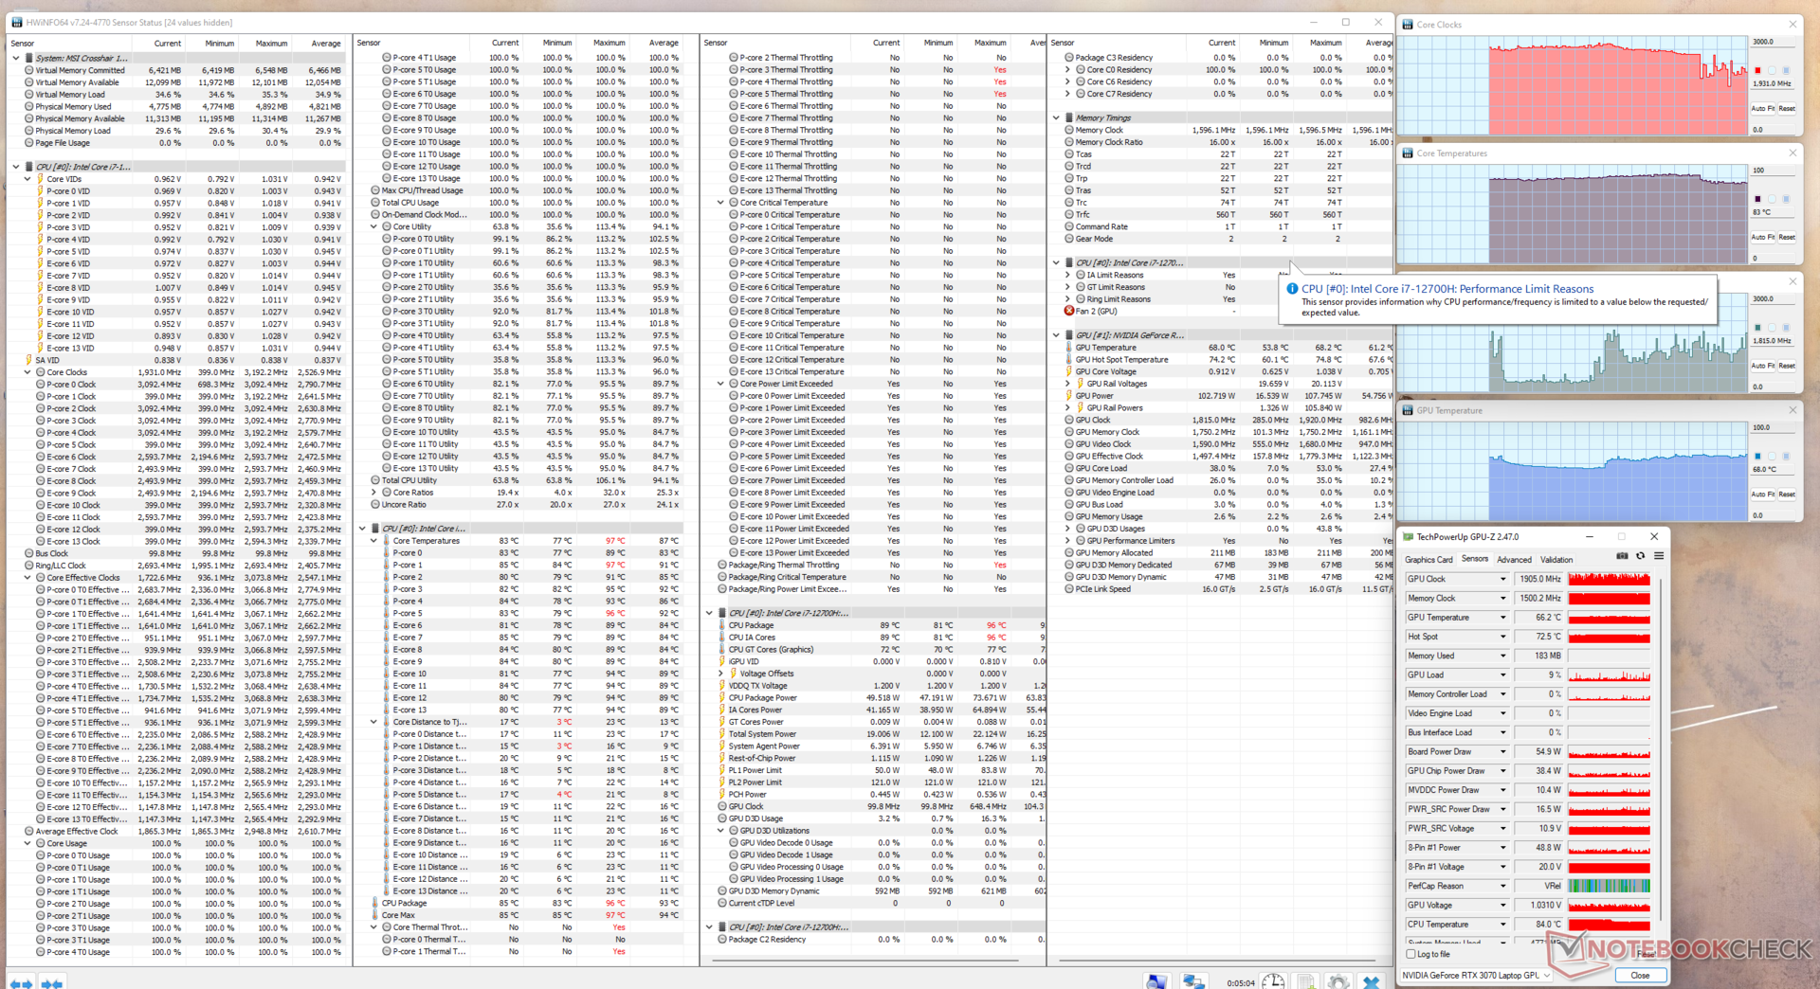Click the expand columns left-right arrows icon

[x=22, y=983]
